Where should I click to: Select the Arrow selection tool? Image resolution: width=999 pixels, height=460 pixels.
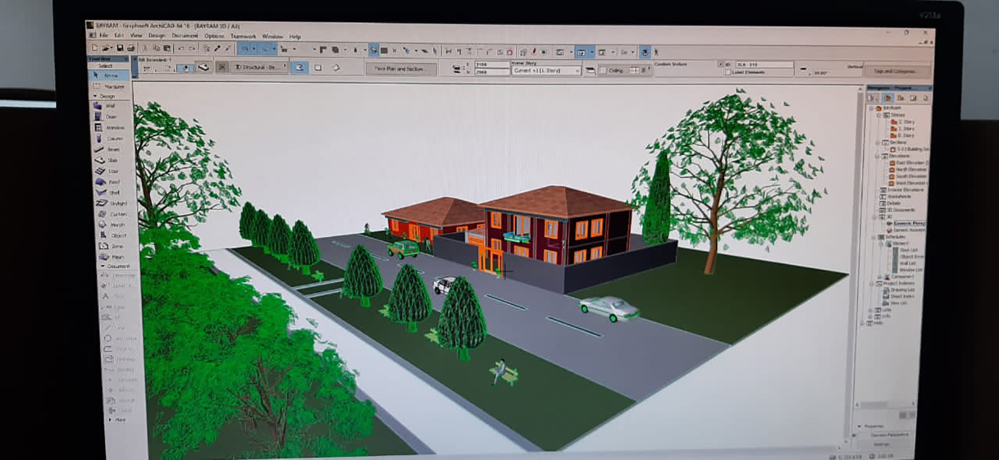(x=110, y=76)
